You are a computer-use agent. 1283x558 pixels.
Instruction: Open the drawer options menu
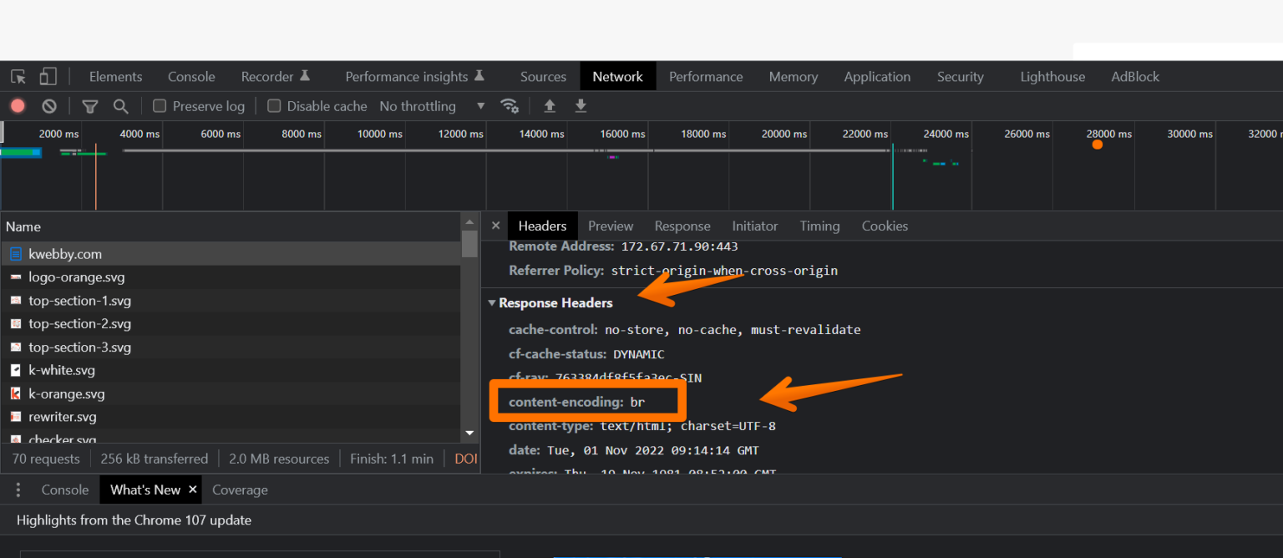(18, 490)
